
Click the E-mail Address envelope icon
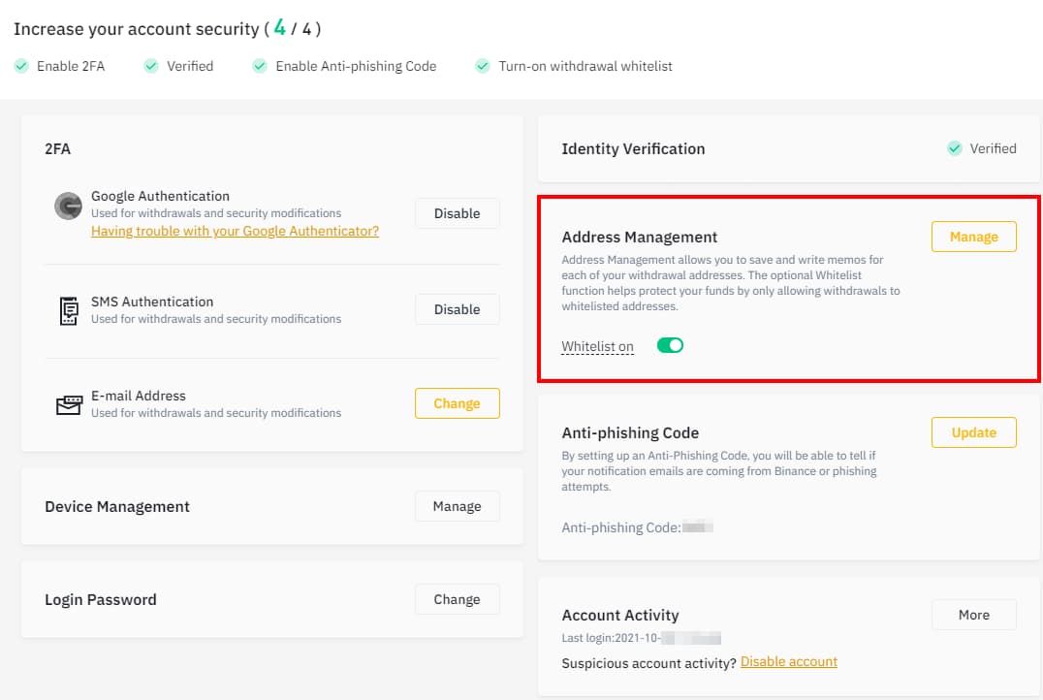pos(68,405)
